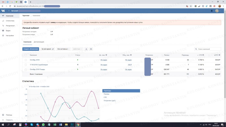
Task: Click the help icon next to CTR
Action: click(203, 55)
